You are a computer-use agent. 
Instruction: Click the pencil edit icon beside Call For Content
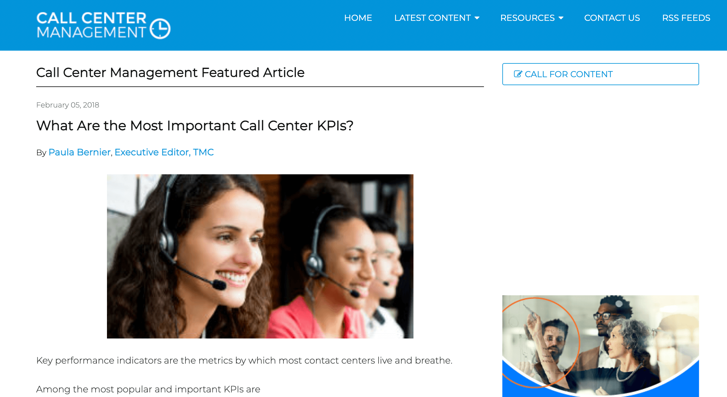518,74
